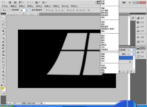147x107 pixels.
Task: Click the align right edges icon
Action: (62, 10)
